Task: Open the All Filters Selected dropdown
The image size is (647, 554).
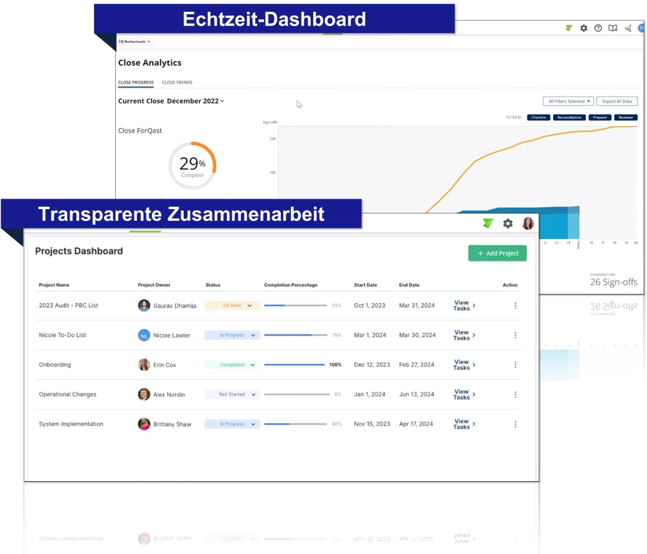Action: (568, 101)
